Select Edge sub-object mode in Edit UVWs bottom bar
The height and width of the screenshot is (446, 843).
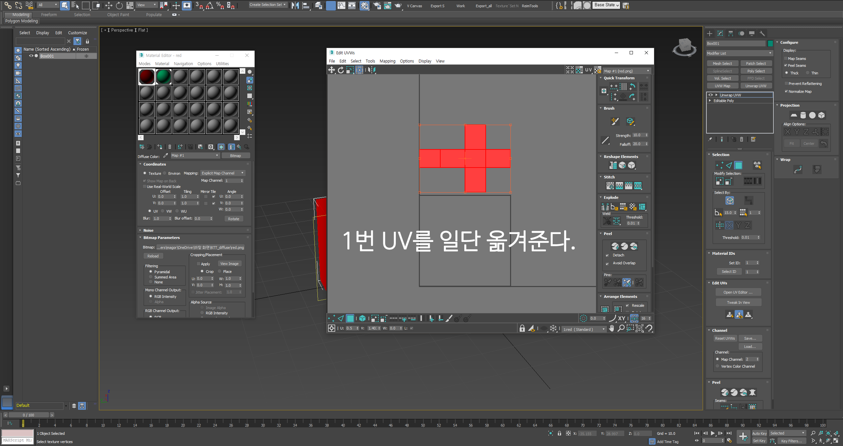click(341, 318)
